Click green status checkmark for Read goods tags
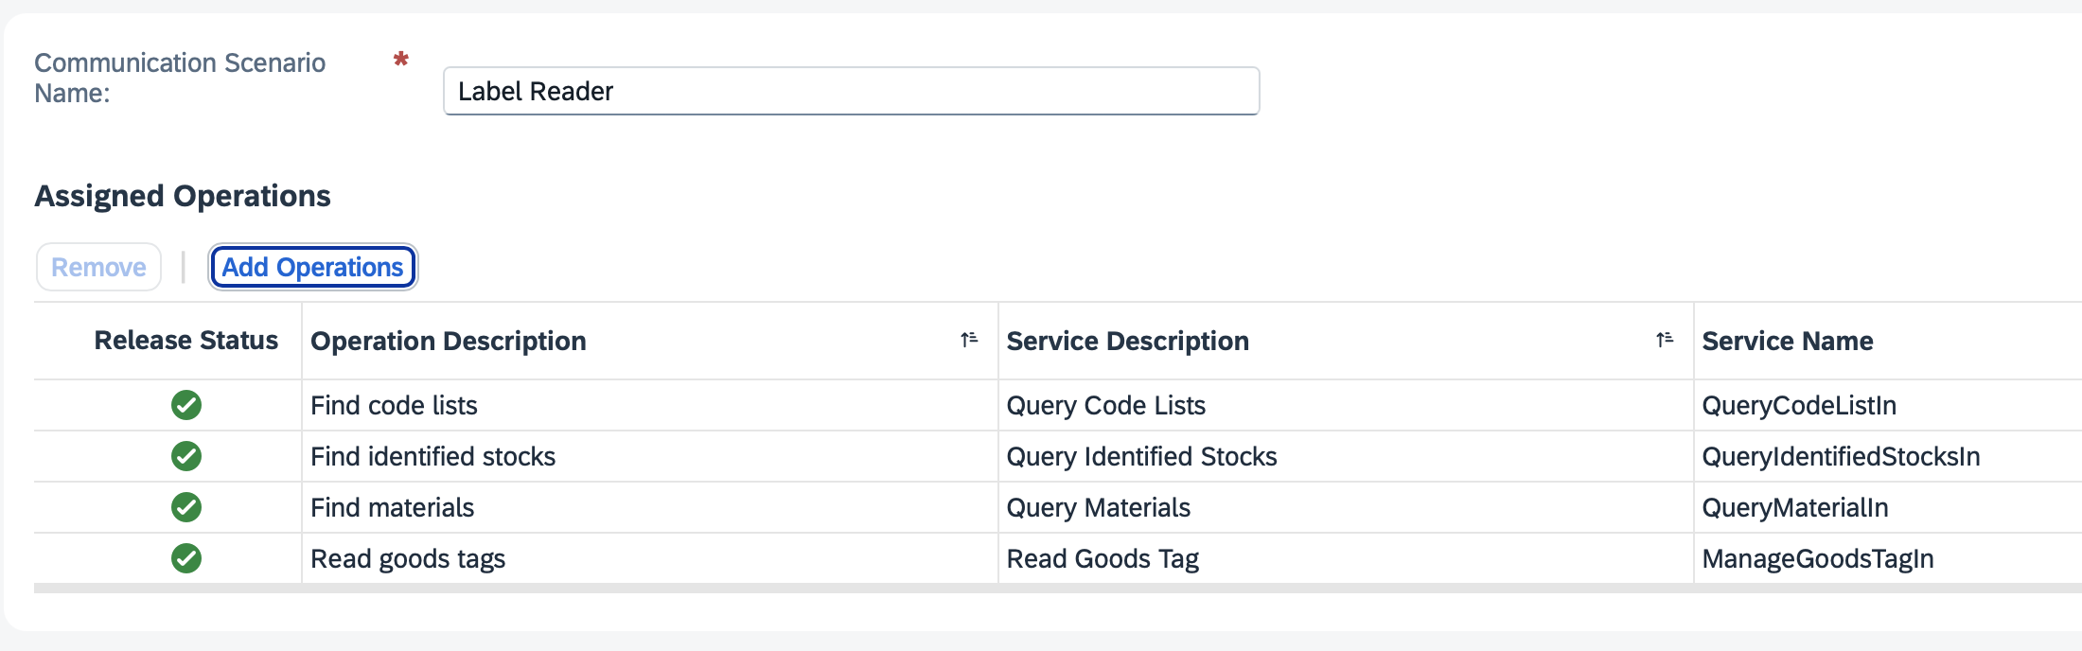Screen dimensions: 2082x651 (186, 558)
